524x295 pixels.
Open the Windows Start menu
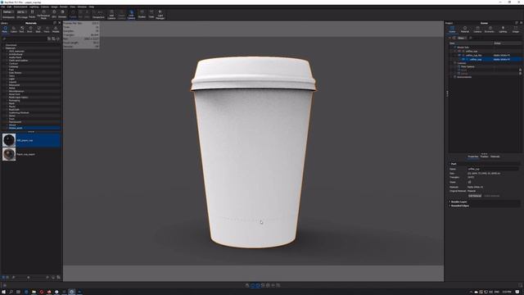pos(3,292)
